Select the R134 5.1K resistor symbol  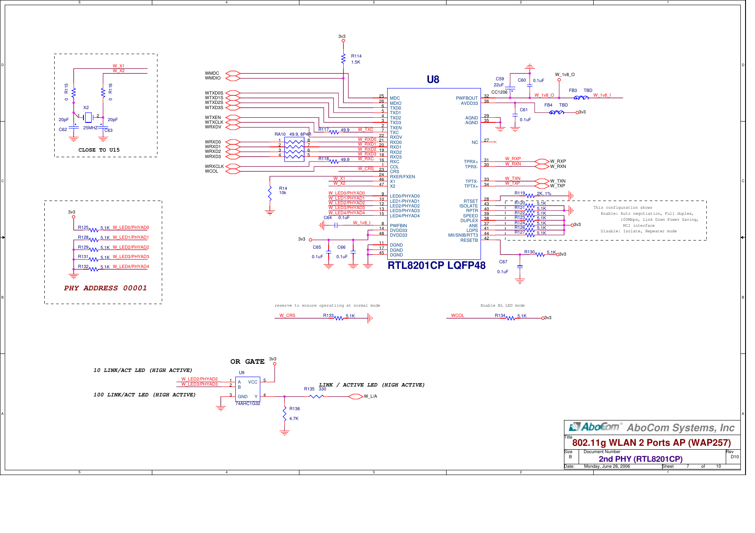click(510, 318)
